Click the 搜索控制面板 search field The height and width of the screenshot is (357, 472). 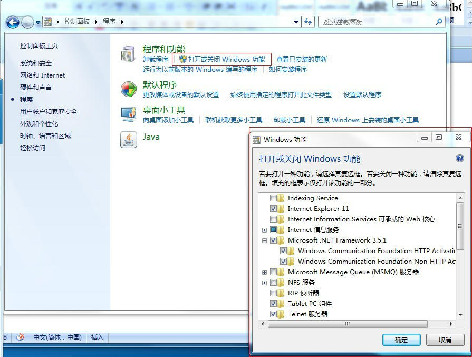[378, 22]
